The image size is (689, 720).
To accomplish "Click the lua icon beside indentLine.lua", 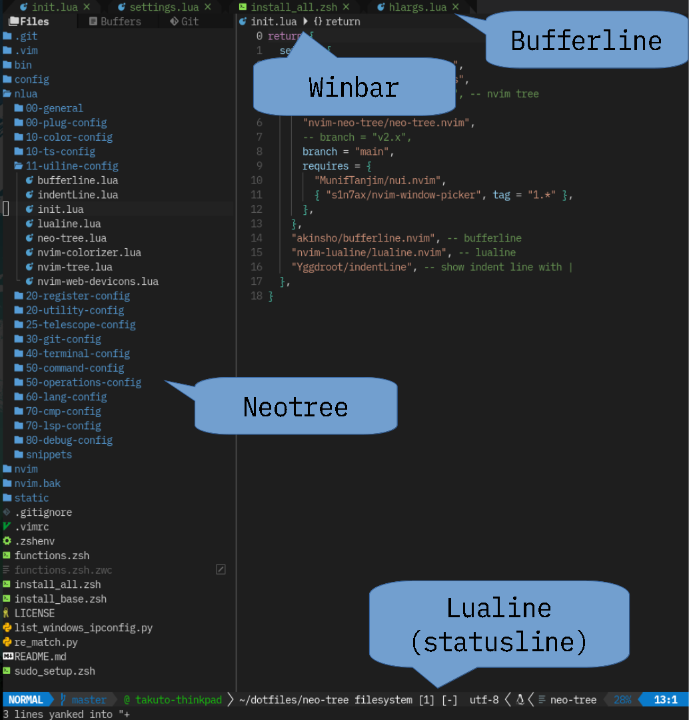I will [29, 195].
